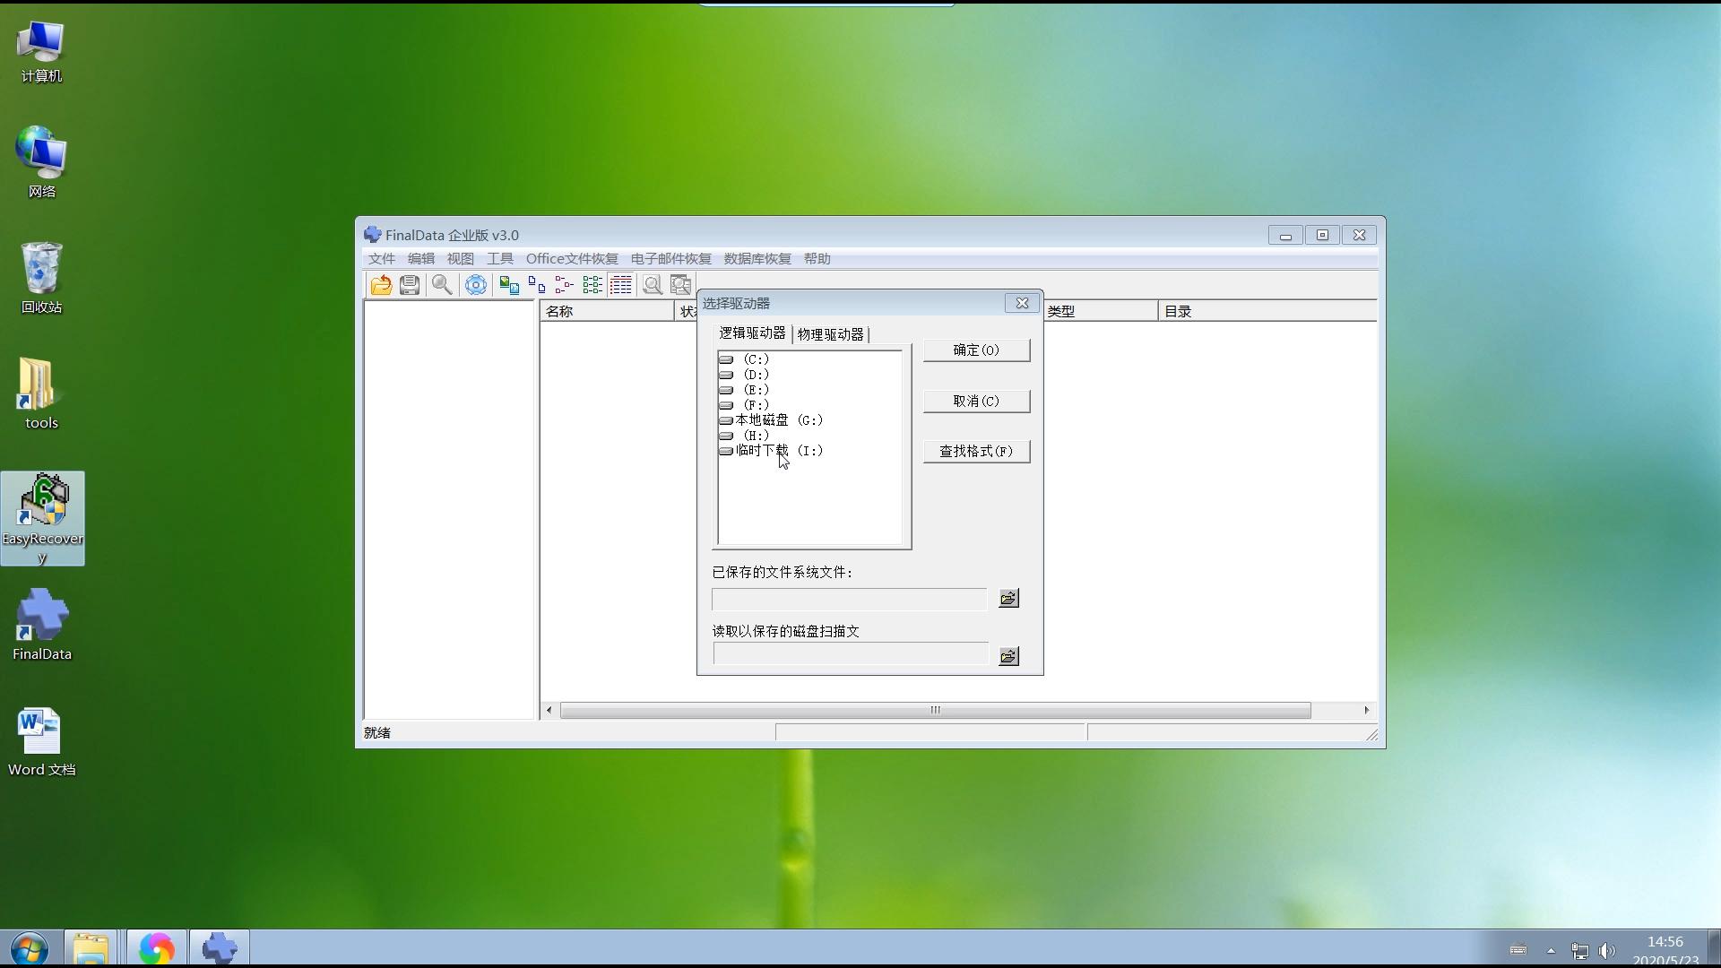Expand the 本地磁盘 (G:) drive
1721x968 pixels.
point(774,419)
